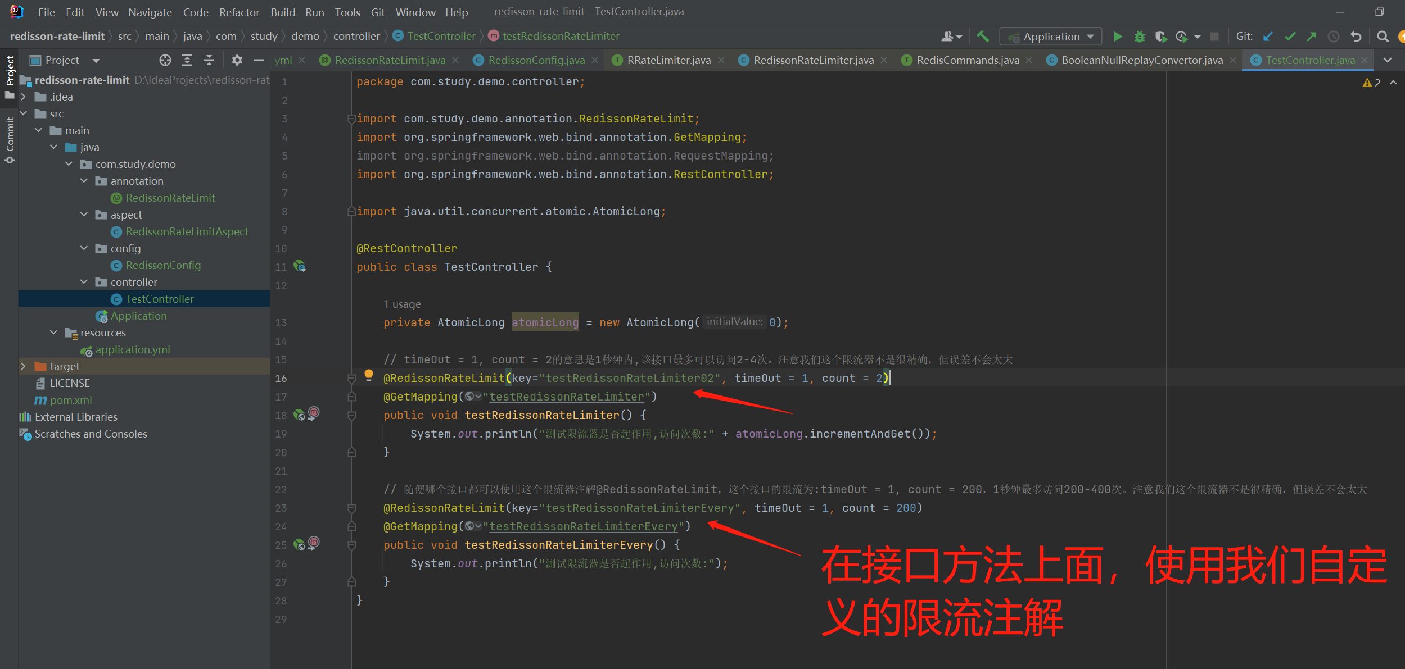The height and width of the screenshot is (669, 1405).
Task: Switch to RRateLimiter.java tab
Action: (x=667, y=60)
